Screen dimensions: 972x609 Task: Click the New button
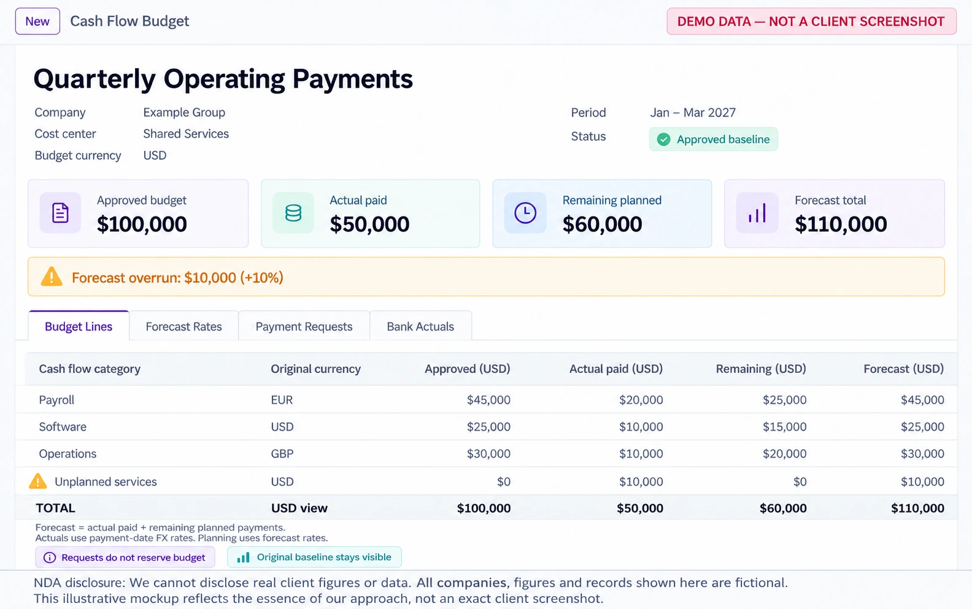pos(37,21)
